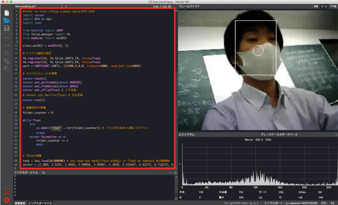Viewport: 338px width, 205px height.
Task: Save the script with the floppy disk icon
Action: click(7, 28)
